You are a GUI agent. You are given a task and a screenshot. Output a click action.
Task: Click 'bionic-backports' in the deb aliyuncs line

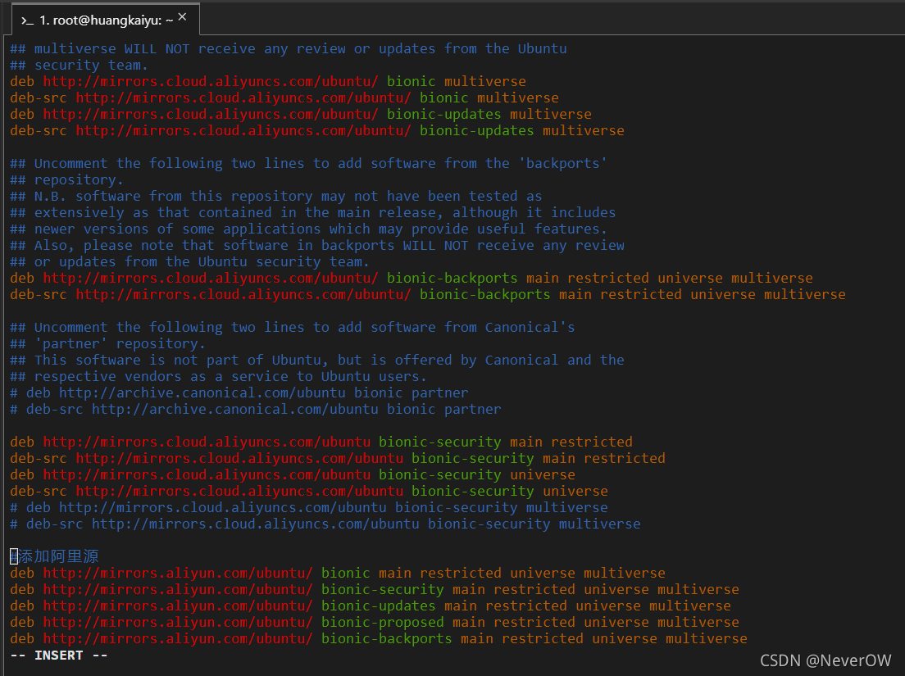(452, 278)
